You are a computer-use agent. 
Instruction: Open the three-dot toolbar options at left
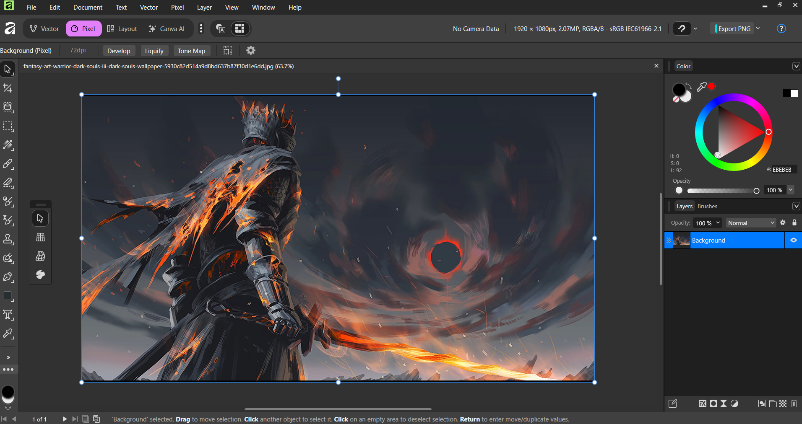coord(8,370)
